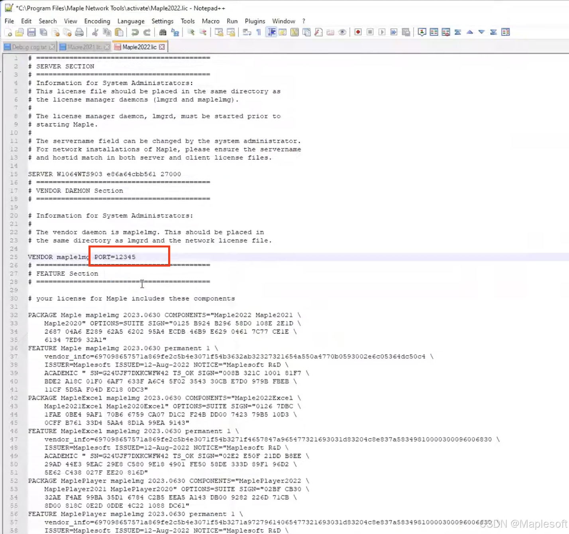569x534 pixels.
Task: Click the Zoom Out toolbar icon
Action: pyautogui.click(x=203, y=32)
